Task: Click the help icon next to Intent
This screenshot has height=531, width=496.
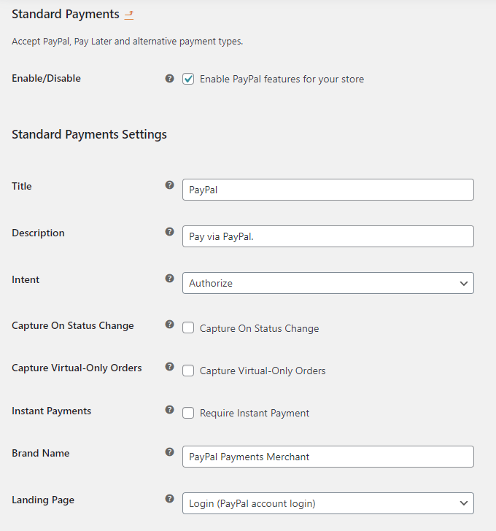Action: click(x=169, y=279)
